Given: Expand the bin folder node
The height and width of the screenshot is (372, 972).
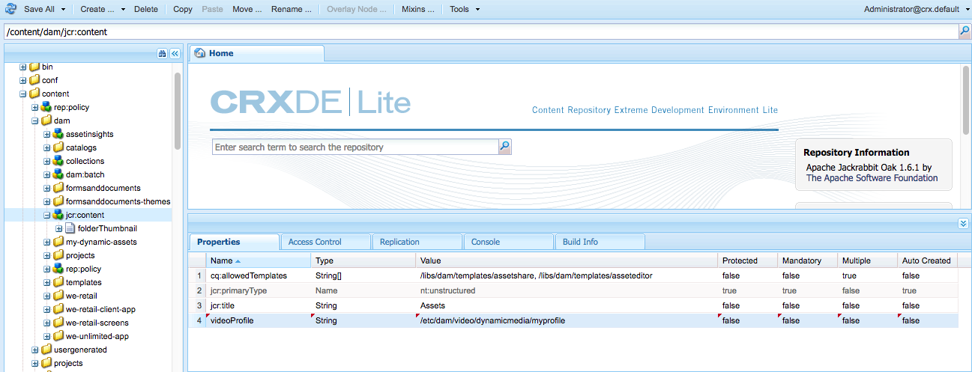Looking at the screenshot, I should point(23,67).
